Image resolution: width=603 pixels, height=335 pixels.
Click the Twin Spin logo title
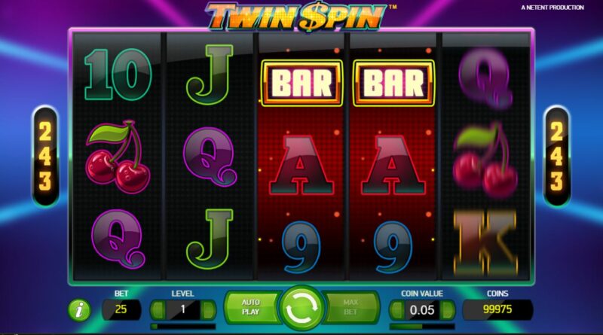(x=296, y=16)
